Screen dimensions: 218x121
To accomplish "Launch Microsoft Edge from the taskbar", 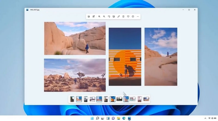I will pos(124,118).
